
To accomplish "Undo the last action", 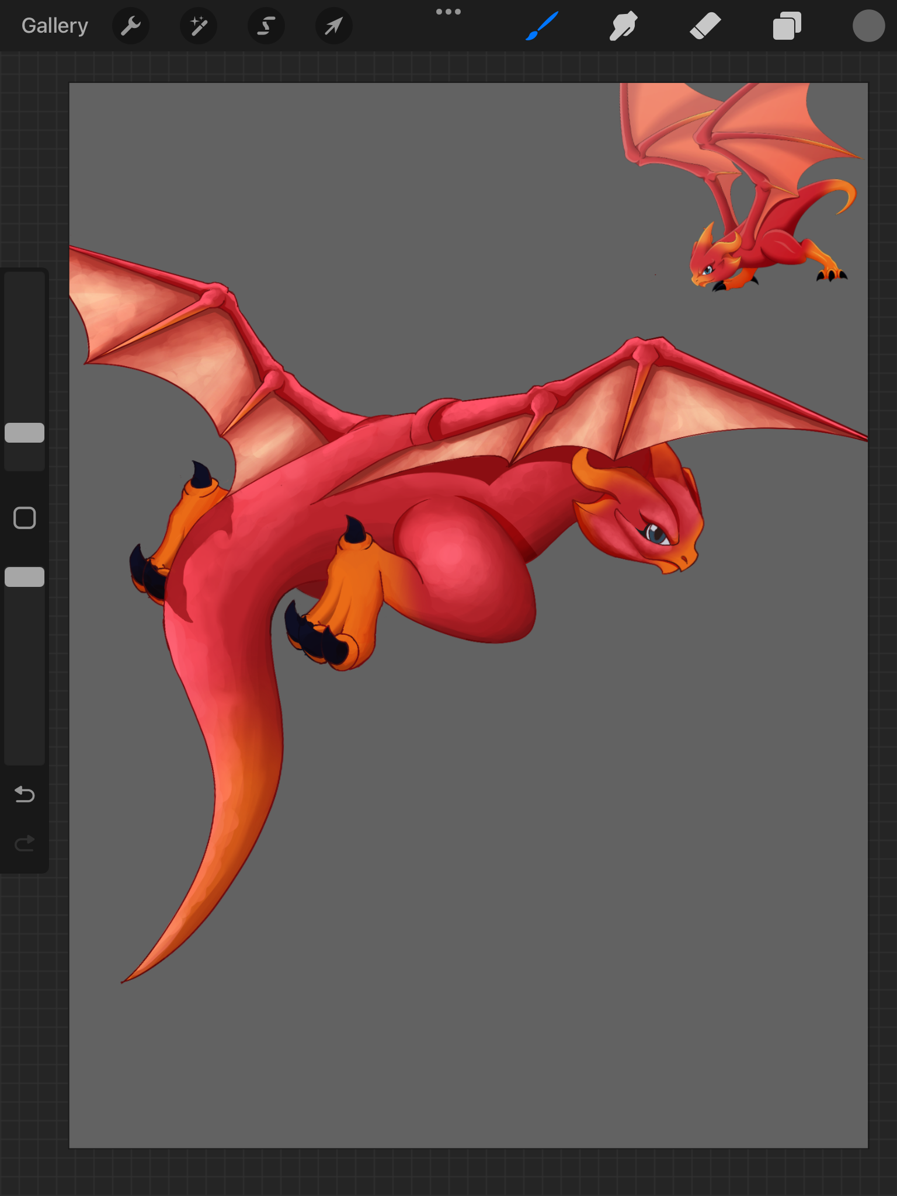I will (25, 794).
